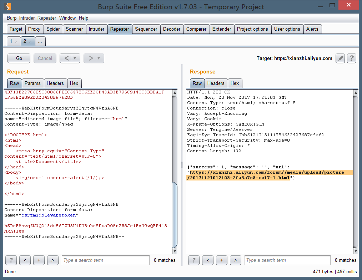Image resolution: width=362 pixels, height=280 pixels.
Task: Click the Burp Suite logo icon
Action: click(7, 7)
